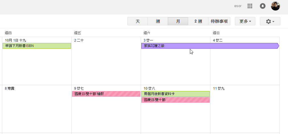This screenshot has height=134, width=288.
Task: Click the 國慶日/雙十節 event on the 10th
Action: click(175, 100)
